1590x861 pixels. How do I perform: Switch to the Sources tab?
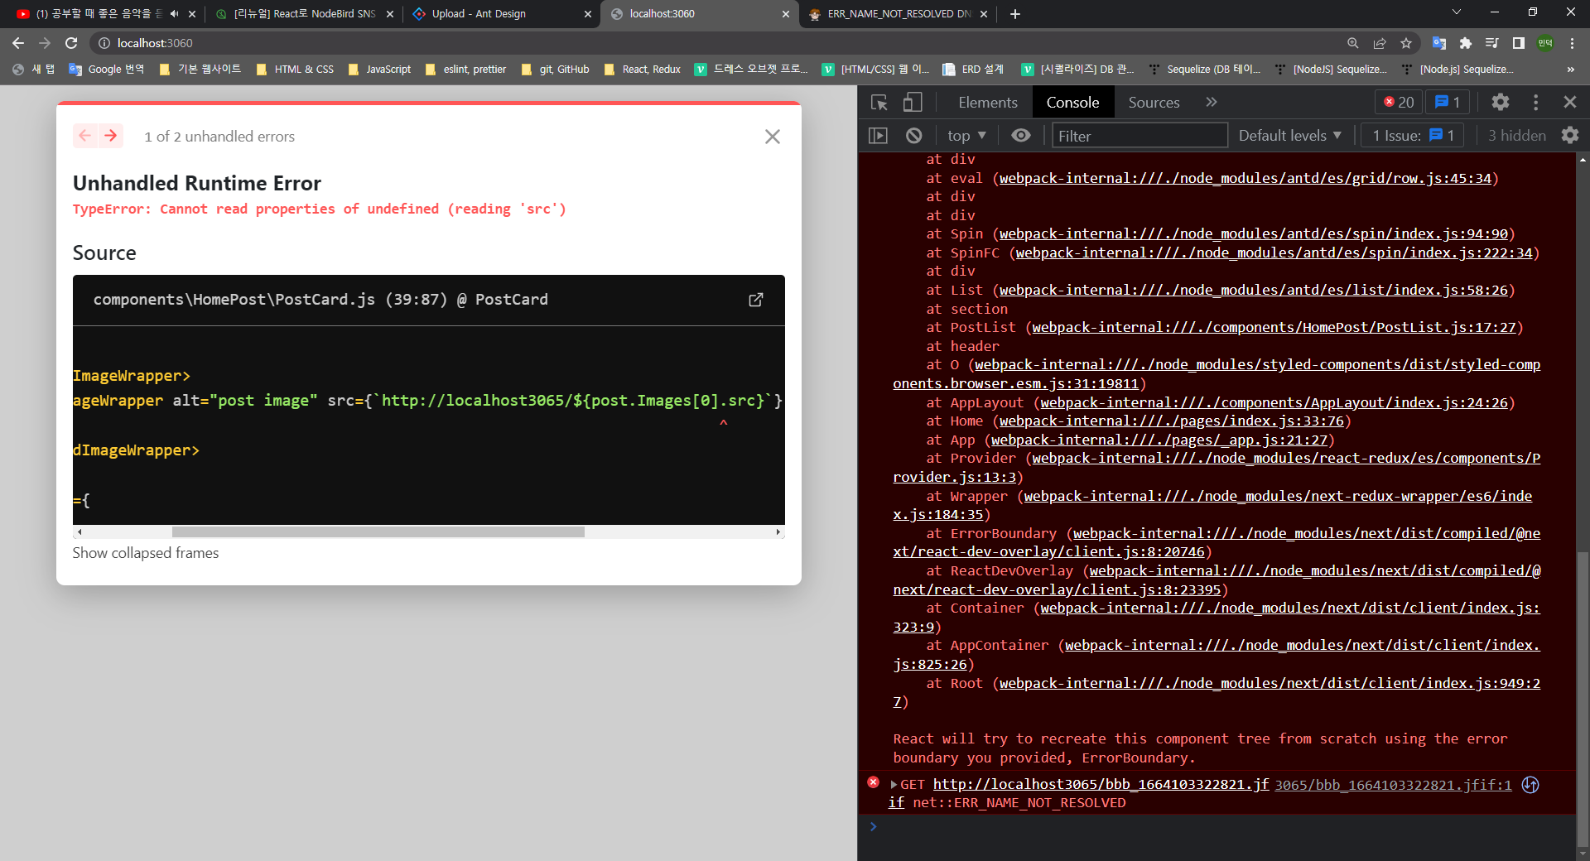1153,102
